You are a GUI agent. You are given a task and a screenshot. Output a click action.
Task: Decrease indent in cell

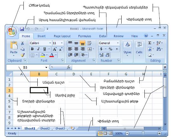coord(70,55)
